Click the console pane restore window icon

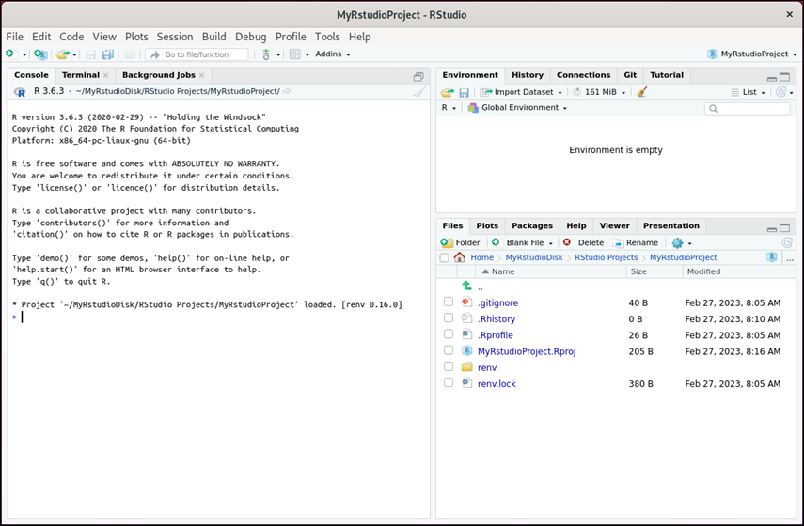[418, 77]
